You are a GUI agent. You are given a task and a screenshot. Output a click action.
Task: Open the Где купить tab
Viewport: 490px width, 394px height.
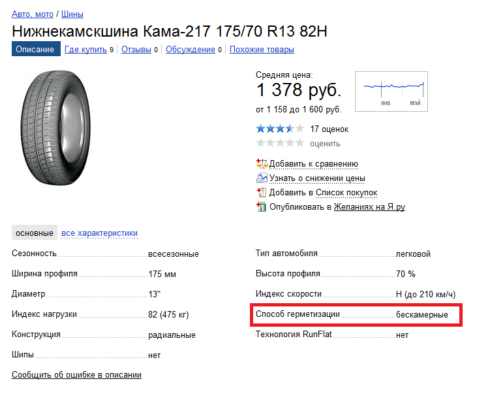tap(86, 50)
